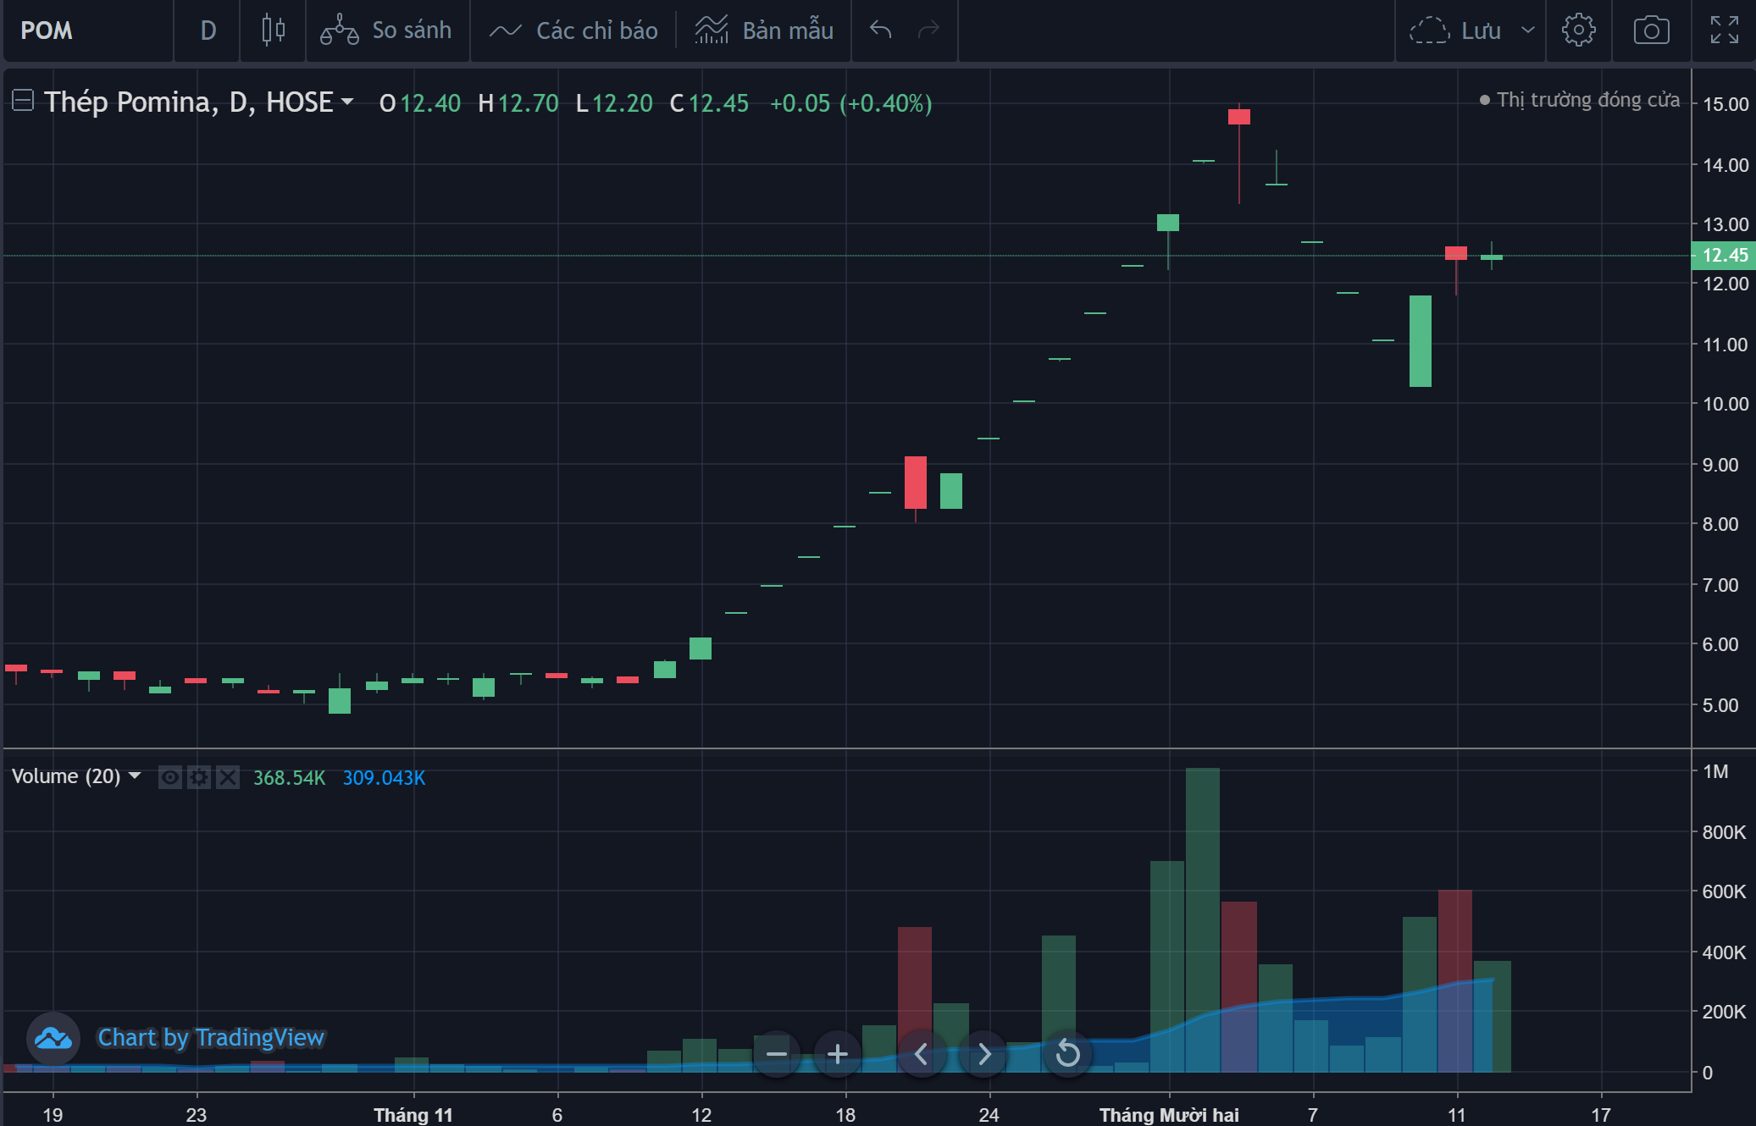Screen dimensions: 1756x1126
Task: Click the change value +0.05 (+0.40%)
Action: click(850, 103)
